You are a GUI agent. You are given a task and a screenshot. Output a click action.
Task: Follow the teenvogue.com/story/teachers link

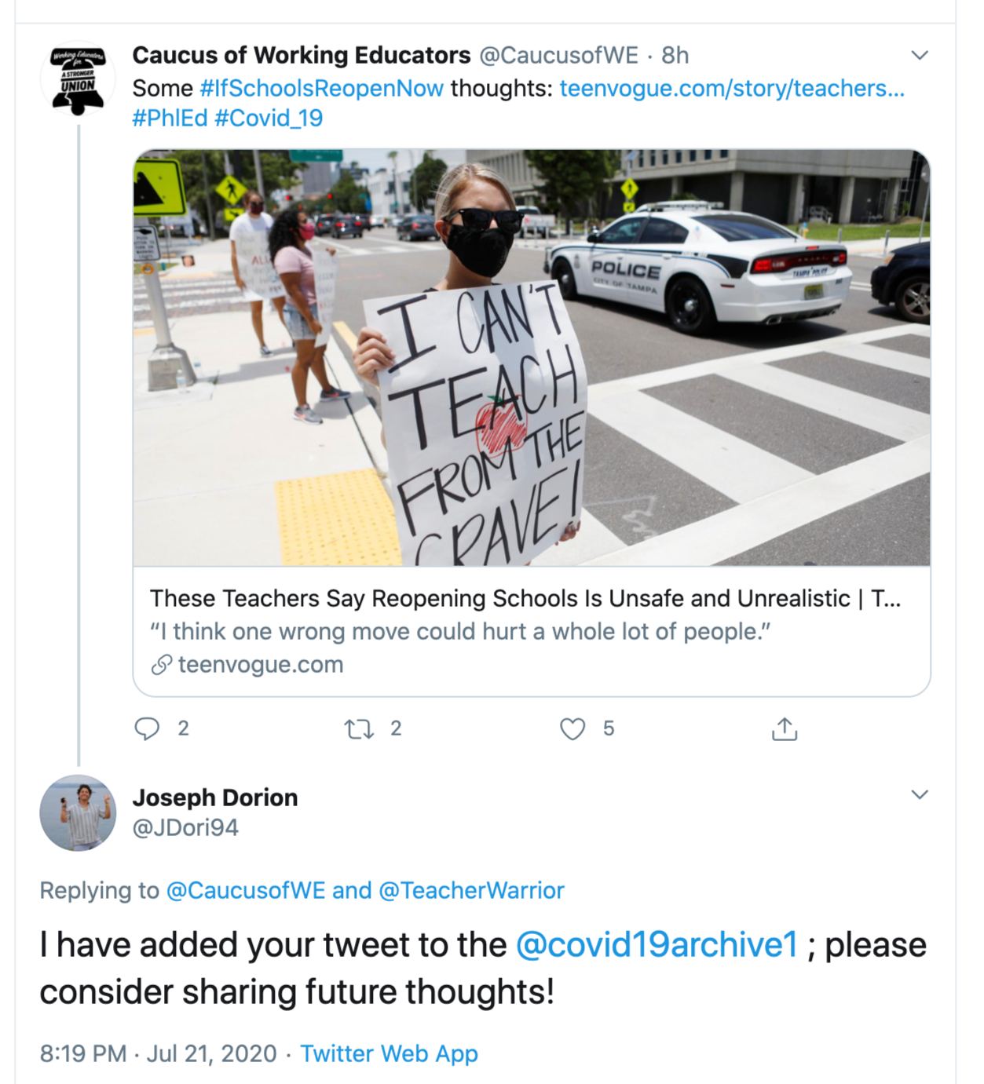[x=731, y=88]
